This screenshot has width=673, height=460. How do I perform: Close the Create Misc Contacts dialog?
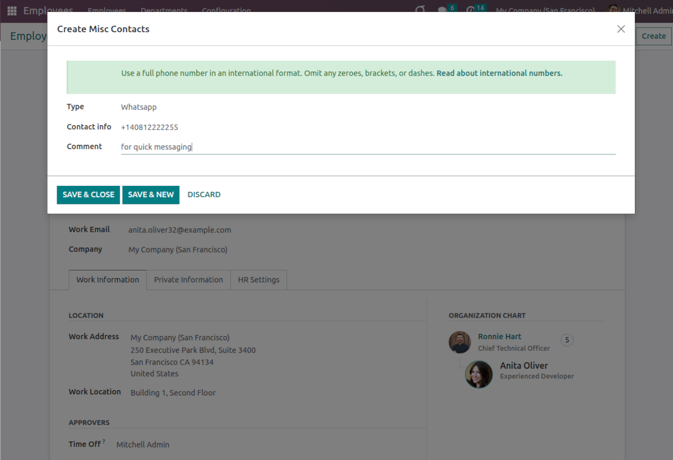[621, 29]
